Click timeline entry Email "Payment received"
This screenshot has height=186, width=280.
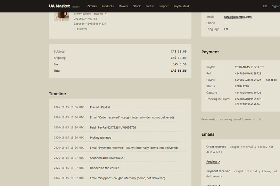point(134,148)
